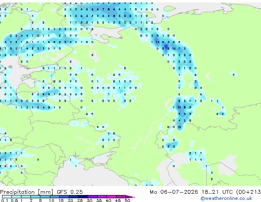The width and height of the screenshot is (261, 202).
Task: Pick legend swatch between 2 and 5
Action: click(35, 197)
